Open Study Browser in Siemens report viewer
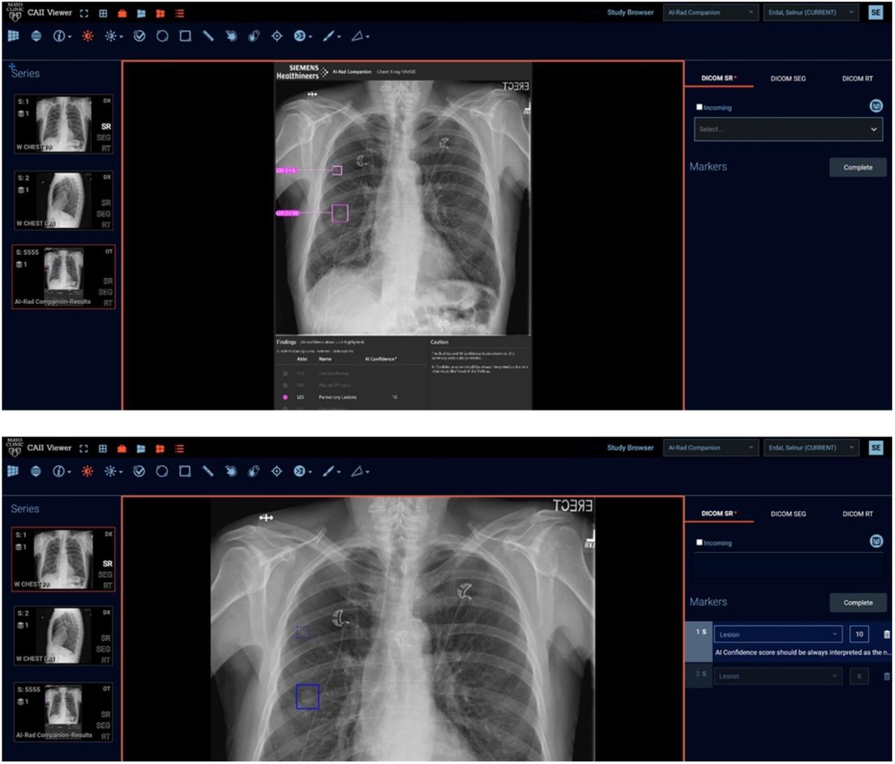895x764 pixels. (630, 13)
